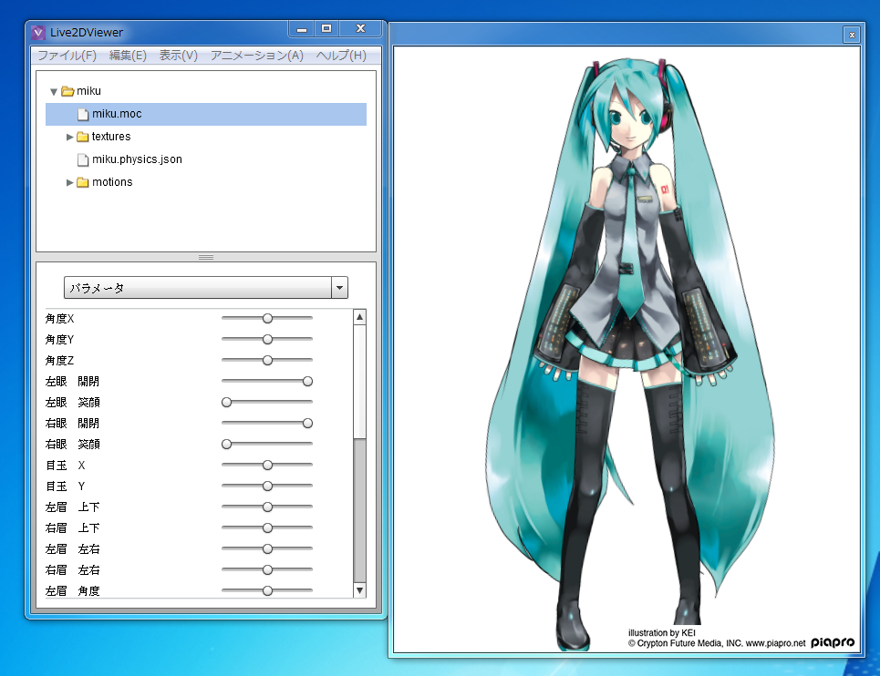The image size is (880, 676).
Task: Click the miku.physics.json file icon
Action: click(83, 159)
